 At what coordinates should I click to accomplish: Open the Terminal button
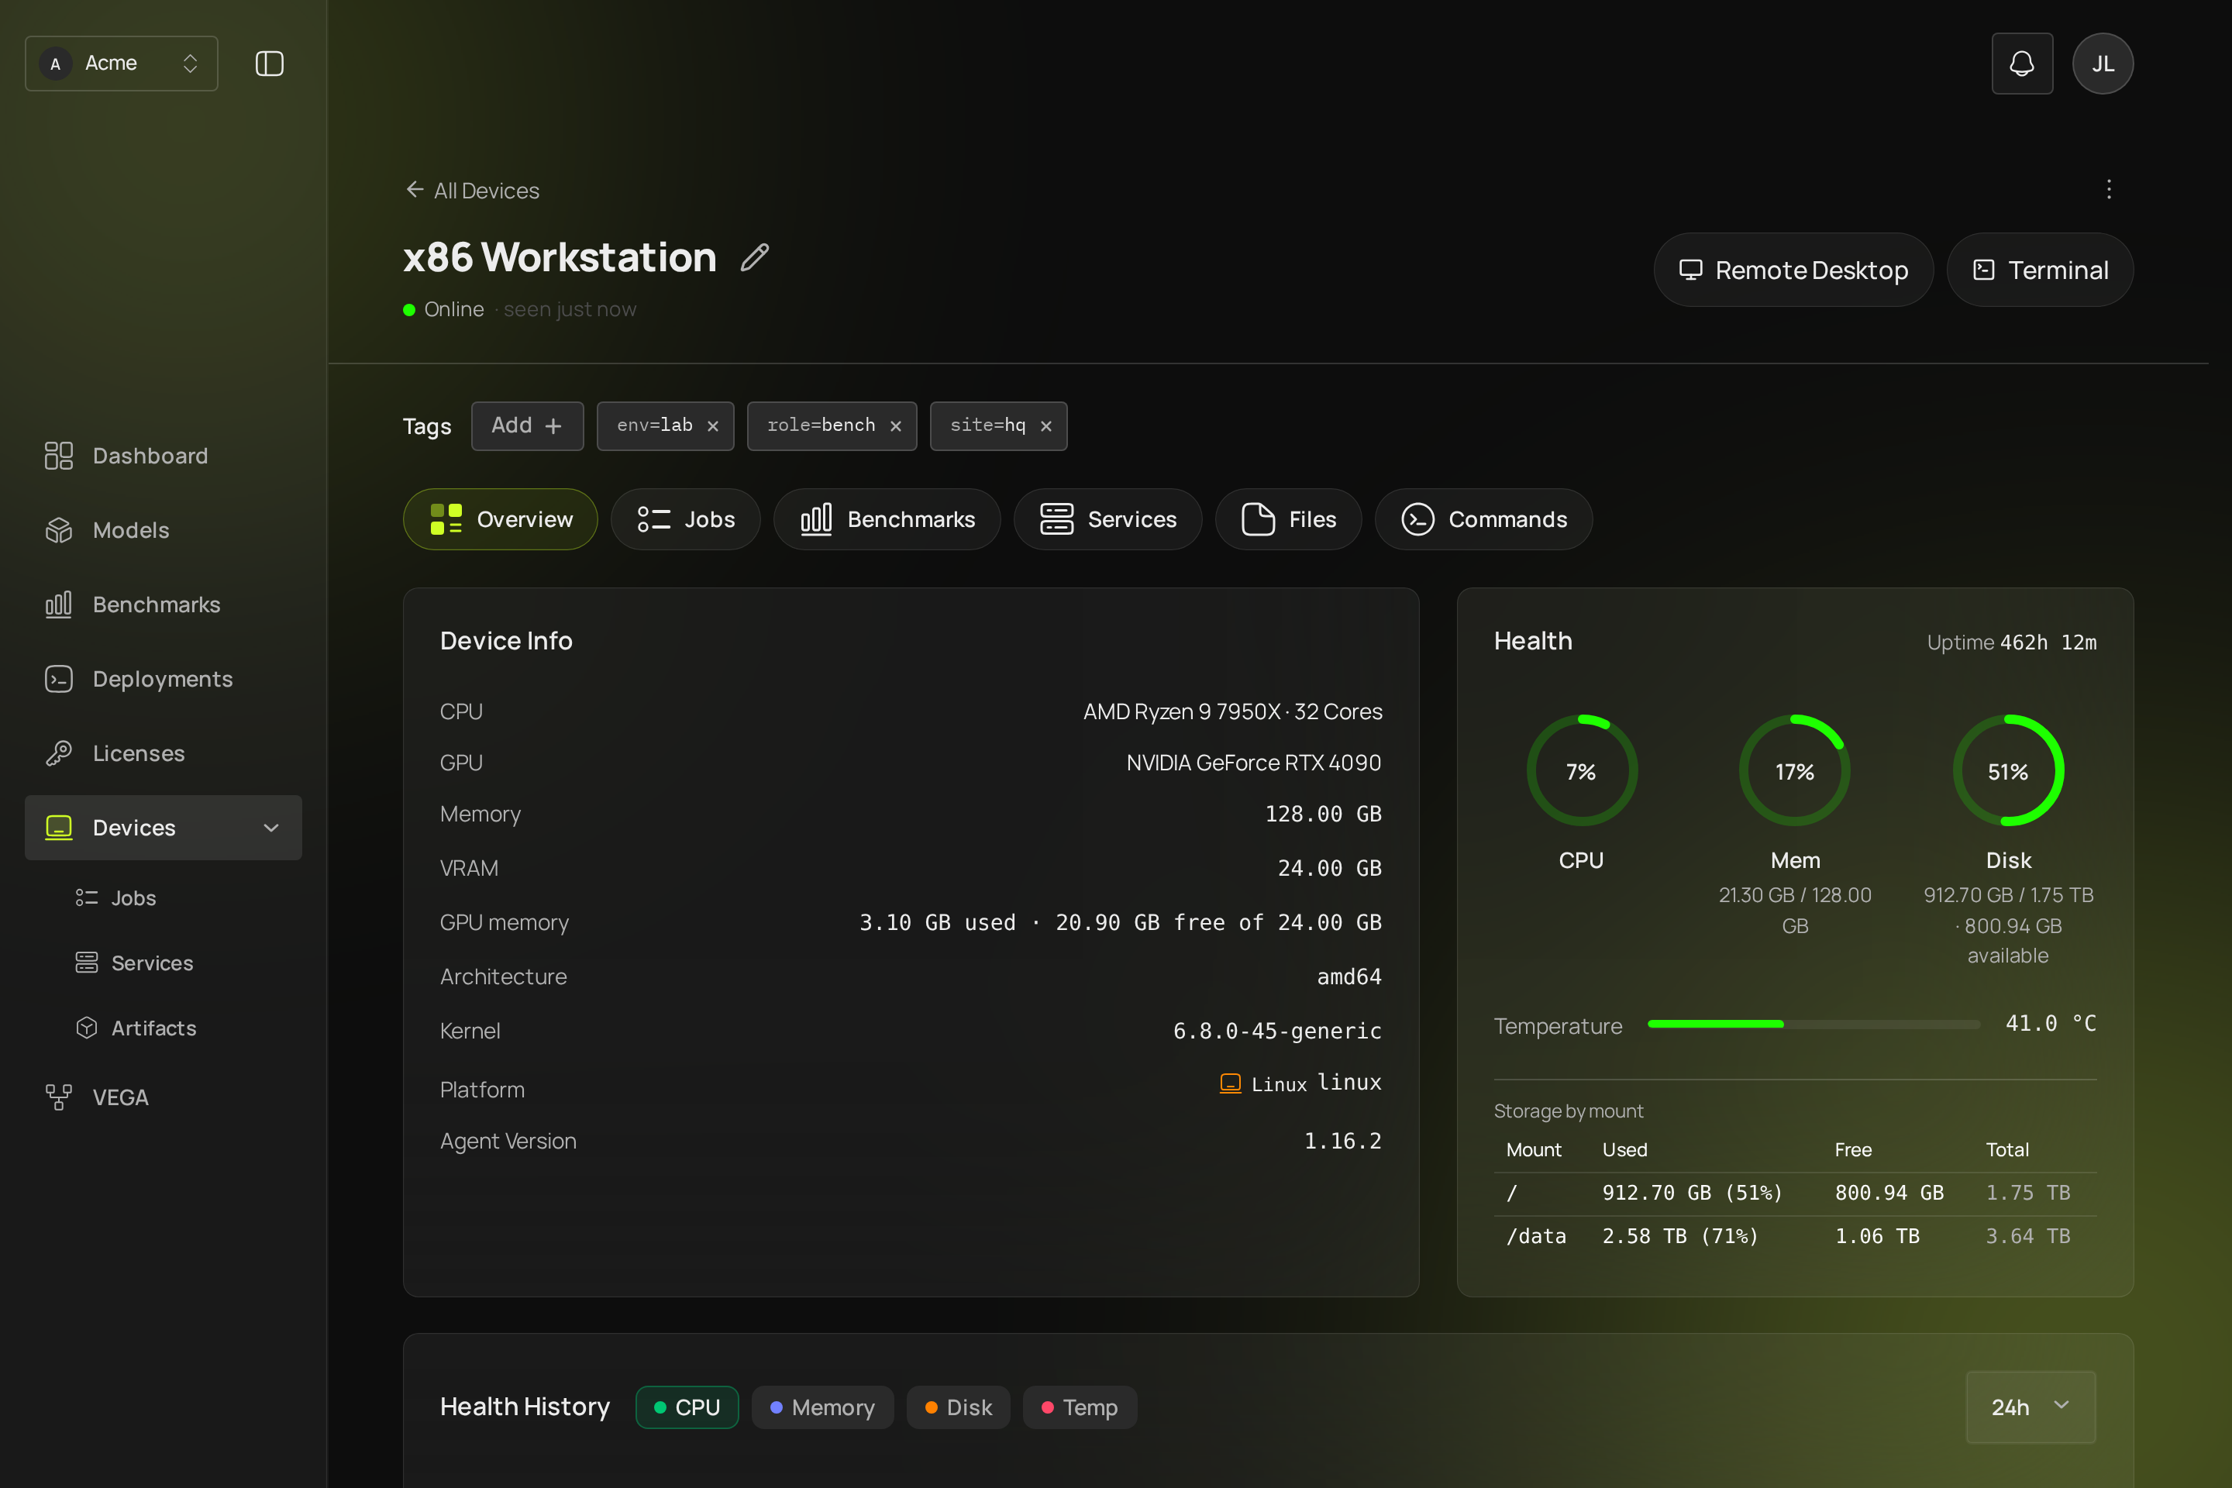(2039, 270)
